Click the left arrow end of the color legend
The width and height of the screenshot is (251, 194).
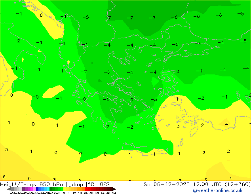tap(9, 189)
